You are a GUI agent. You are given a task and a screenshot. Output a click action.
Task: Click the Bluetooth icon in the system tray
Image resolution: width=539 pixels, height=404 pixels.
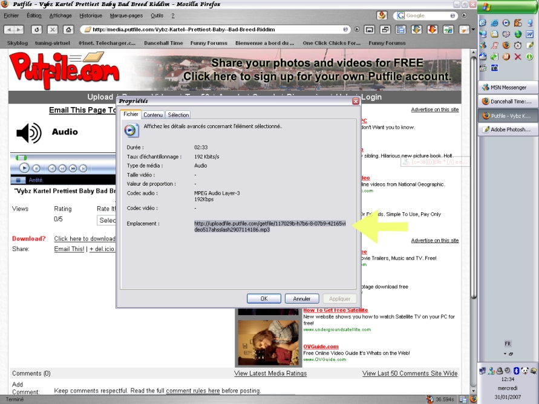(x=515, y=370)
